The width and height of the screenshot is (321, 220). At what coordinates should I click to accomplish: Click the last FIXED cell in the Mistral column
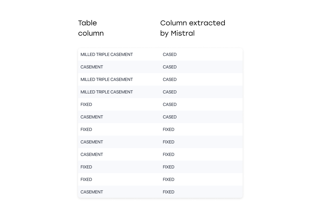coord(168,192)
